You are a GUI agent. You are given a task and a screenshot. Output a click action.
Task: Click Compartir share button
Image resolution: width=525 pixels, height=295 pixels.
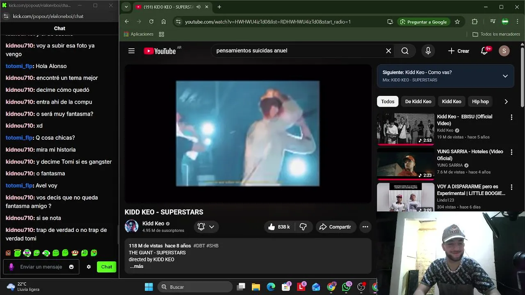[x=336, y=227]
